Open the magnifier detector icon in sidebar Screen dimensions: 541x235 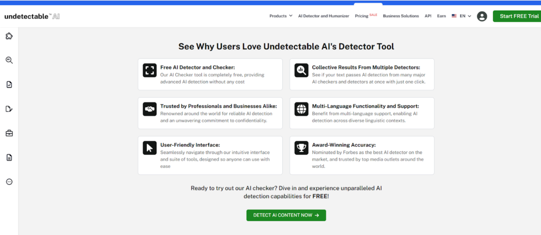pos(9,60)
